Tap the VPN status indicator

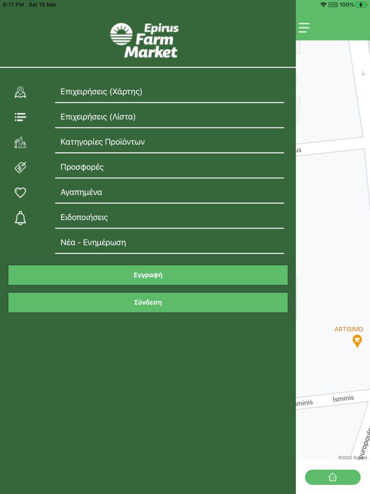(333, 5)
